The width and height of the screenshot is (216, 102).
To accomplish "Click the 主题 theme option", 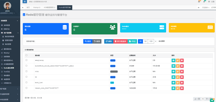I will 213,2.
